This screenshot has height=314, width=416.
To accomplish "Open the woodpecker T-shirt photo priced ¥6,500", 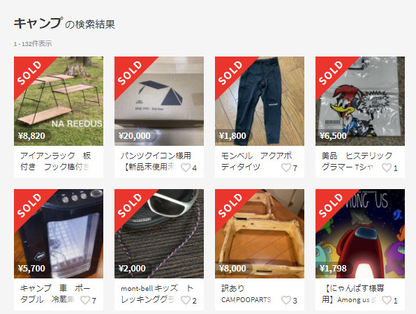I will 360,101.
